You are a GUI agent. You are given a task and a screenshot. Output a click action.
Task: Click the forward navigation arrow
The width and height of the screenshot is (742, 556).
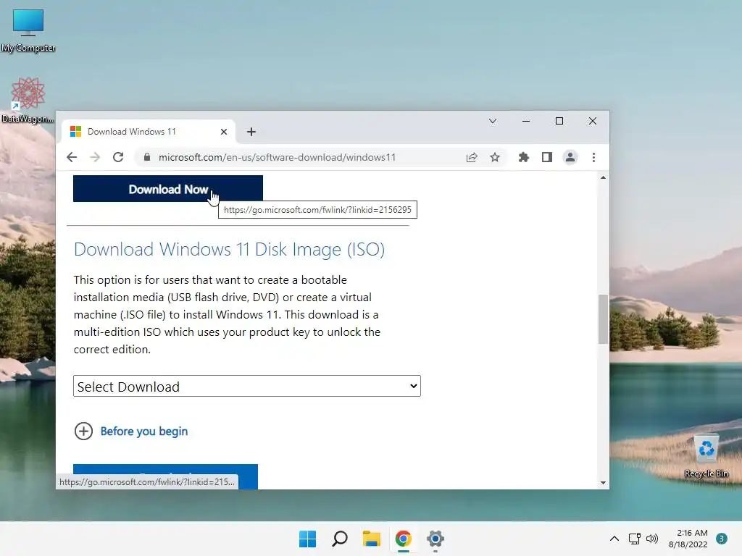[95, 157]
